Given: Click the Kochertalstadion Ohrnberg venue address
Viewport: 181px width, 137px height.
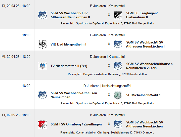Looking at the screenshot, I should 107,132.
